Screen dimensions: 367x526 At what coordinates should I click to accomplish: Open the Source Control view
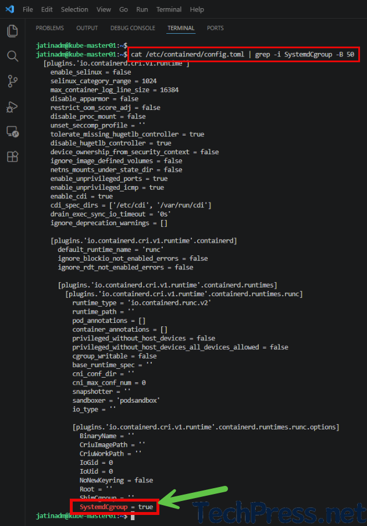[x=12, y=81]
